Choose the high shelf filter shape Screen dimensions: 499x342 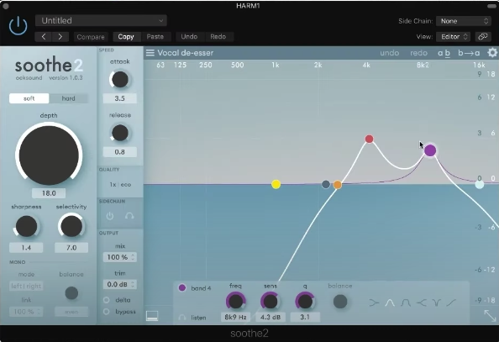[421, 303]
